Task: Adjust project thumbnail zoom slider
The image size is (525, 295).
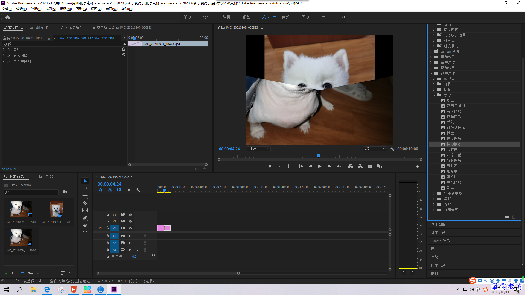Action: click(38, 273)
